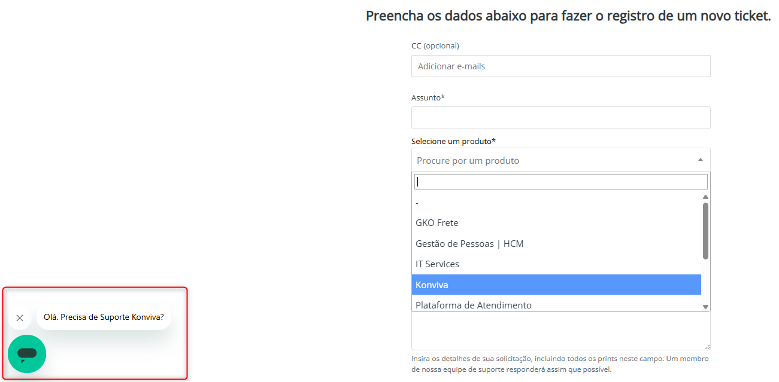Select 'Plataforma de Atendimento' option
This screenshot has width=779, height=382.
point(474,305)
